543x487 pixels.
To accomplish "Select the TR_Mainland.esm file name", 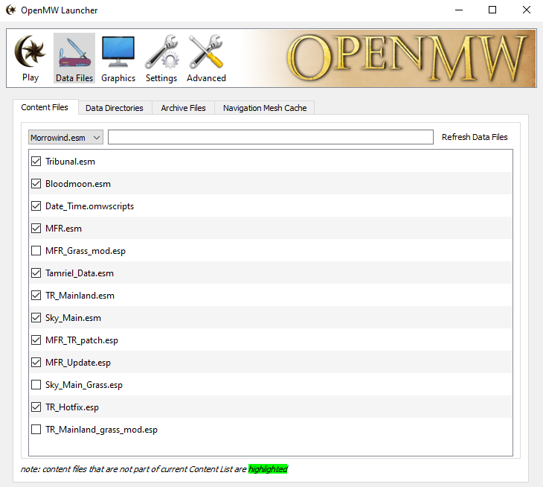I will tap(80, 296).
